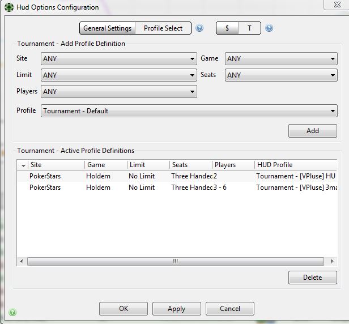
Task: Select the T tournament toggle
Action: [249, 28]
